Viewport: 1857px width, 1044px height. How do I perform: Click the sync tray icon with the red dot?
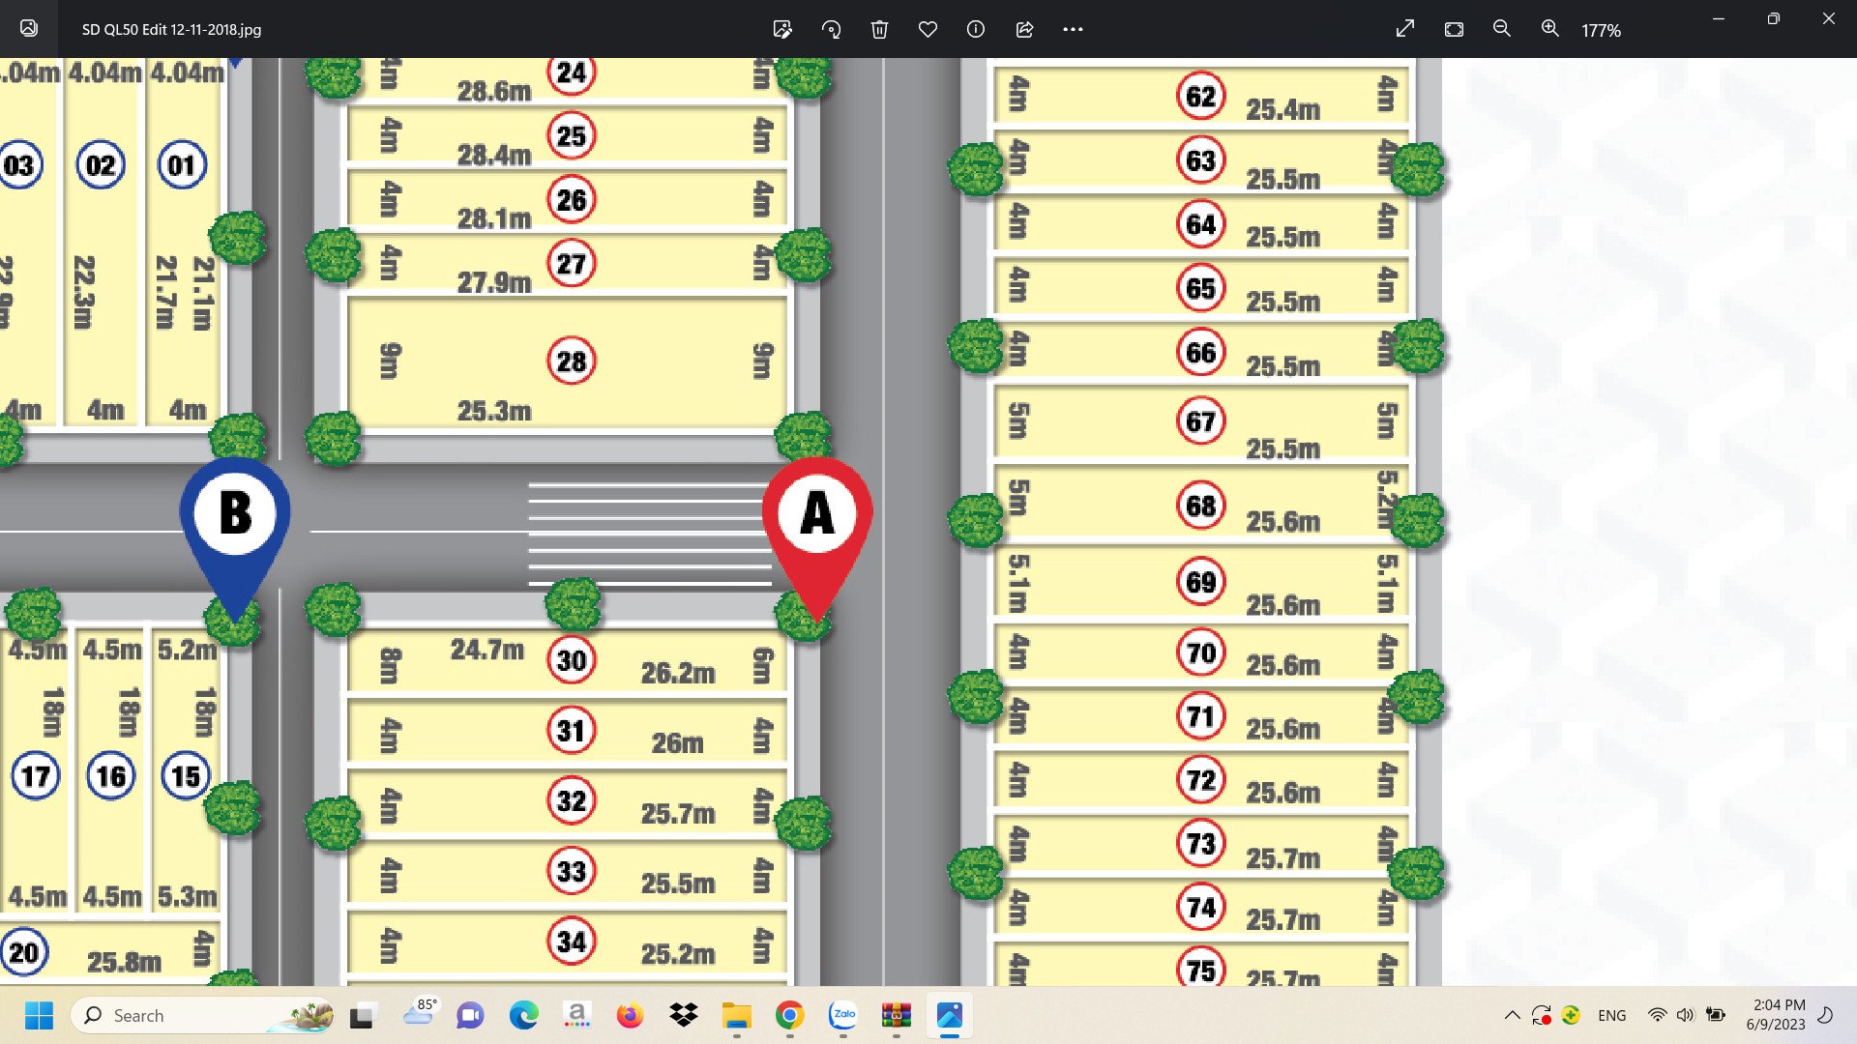coord(1542,1015)
